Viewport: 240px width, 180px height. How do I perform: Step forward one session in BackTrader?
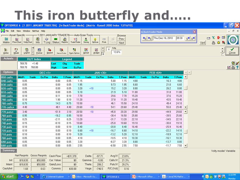click(188, 38)
